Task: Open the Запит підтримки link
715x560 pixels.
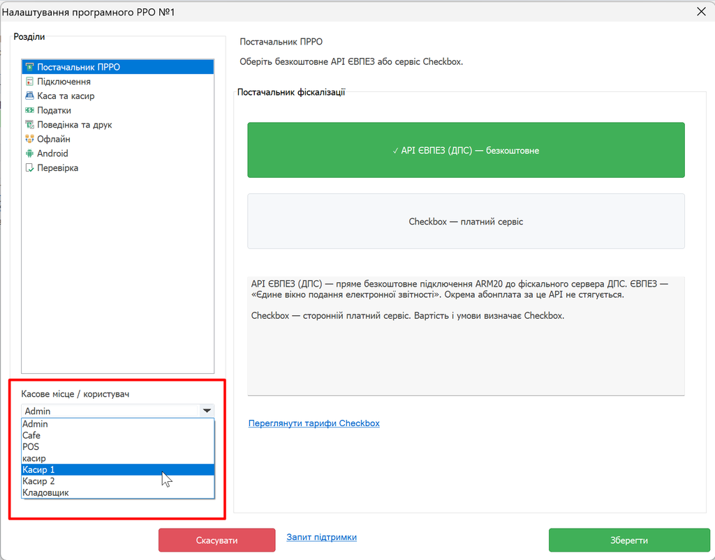Action: [x=321, y=537]
